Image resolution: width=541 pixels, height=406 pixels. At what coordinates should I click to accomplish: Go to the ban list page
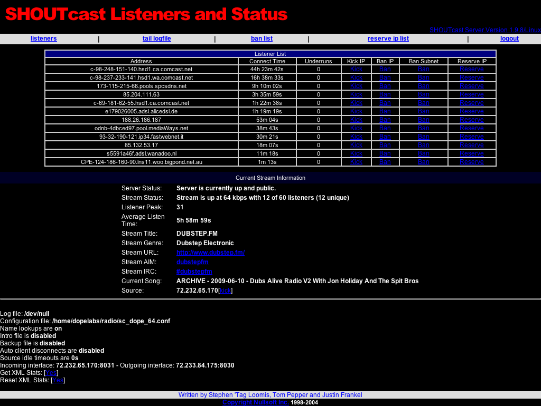[262, 38]
